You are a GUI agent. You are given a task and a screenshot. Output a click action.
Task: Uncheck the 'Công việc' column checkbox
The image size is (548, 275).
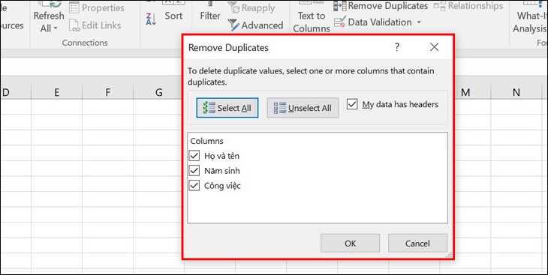[194, 186]
